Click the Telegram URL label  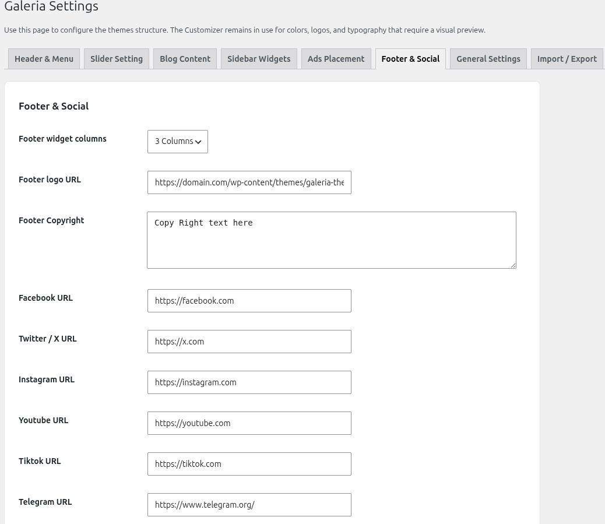click(45, 502)
